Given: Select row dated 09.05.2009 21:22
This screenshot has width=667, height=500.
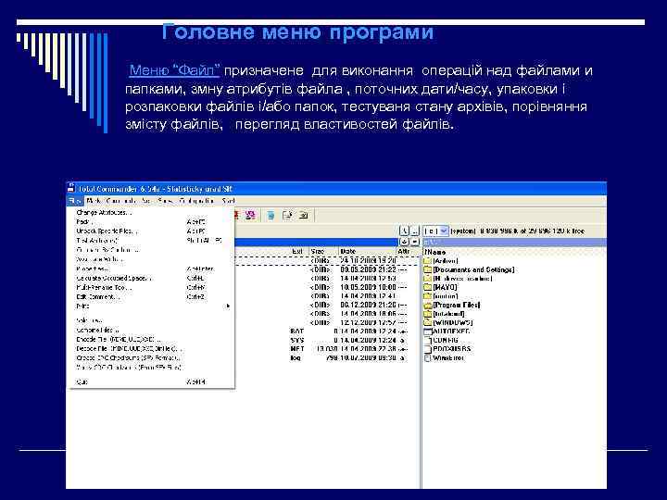Looking at the screenshot, I should (327, 269).
